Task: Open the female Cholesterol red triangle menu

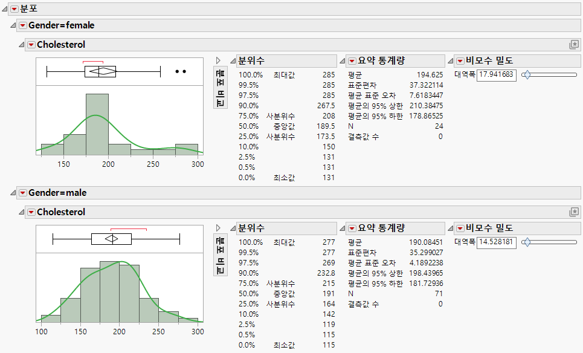Action: coord(32,44)
